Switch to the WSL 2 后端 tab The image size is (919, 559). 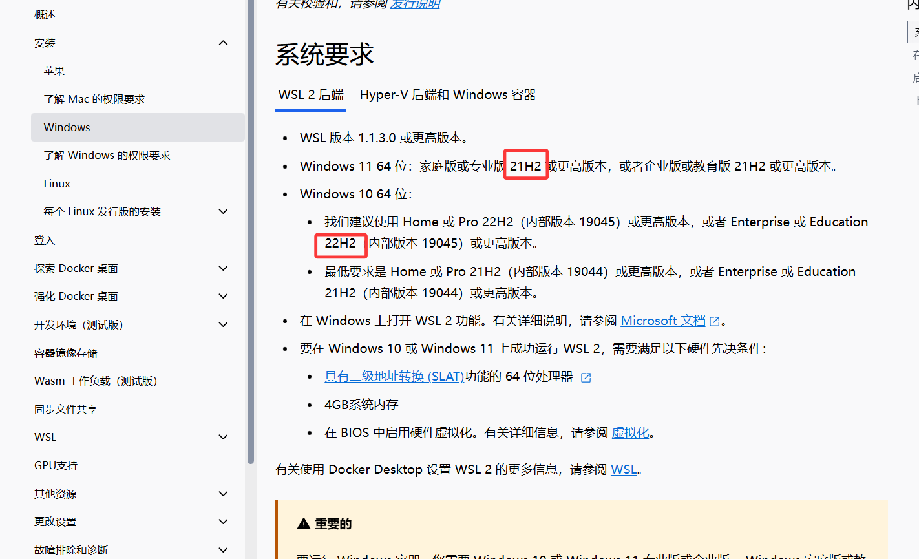click(311, 95)
